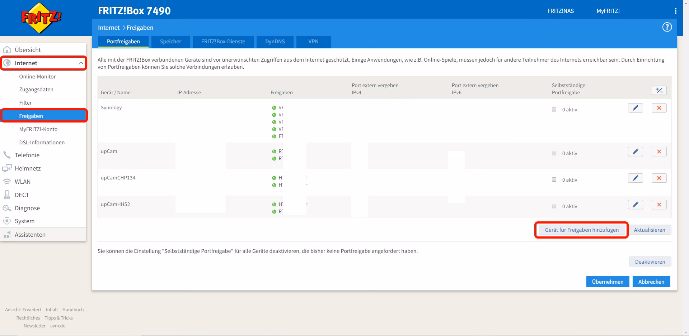Click Gerät für Freigaben hinzufügen button

tap(582, 230)
